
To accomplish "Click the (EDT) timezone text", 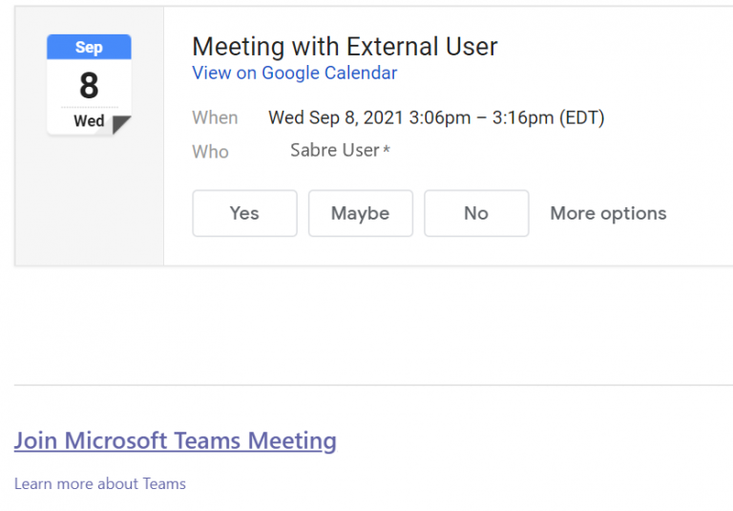I will click(x=581, y=117).
